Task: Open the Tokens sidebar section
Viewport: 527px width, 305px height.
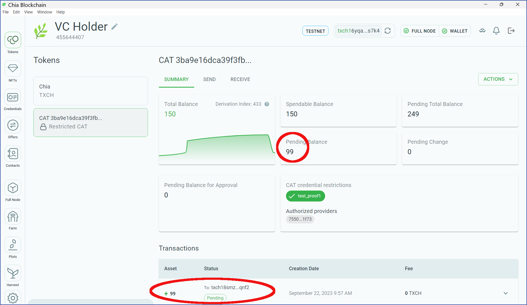Action: [x=13, y=43]
